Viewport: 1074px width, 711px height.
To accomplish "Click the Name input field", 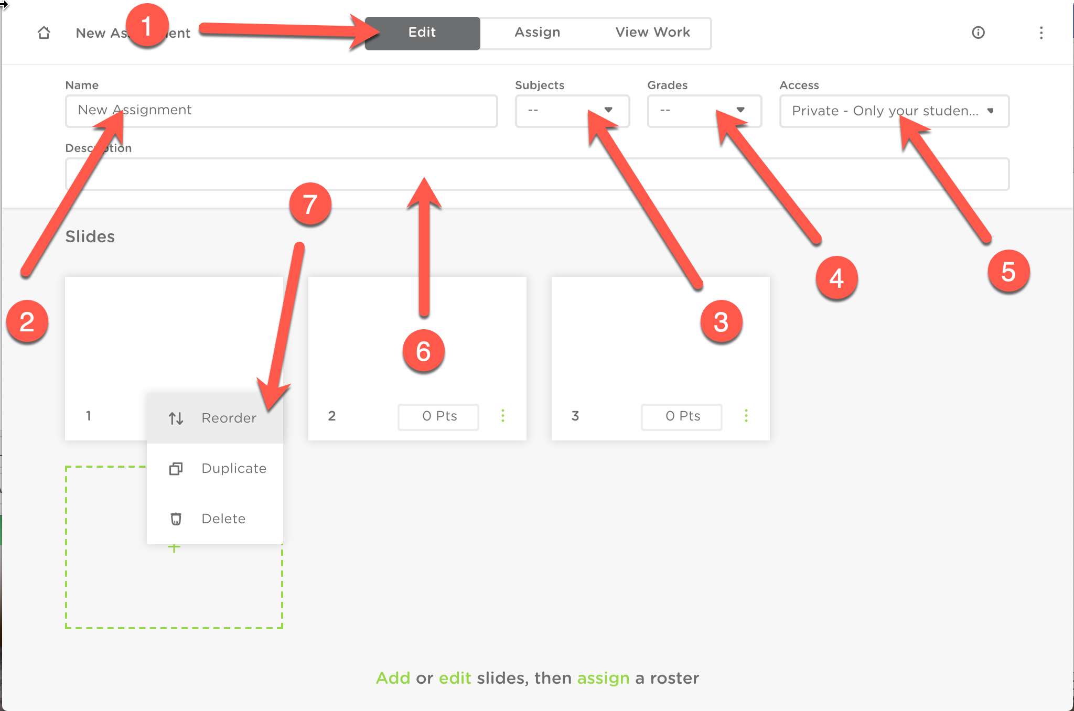I will point(281,111).
